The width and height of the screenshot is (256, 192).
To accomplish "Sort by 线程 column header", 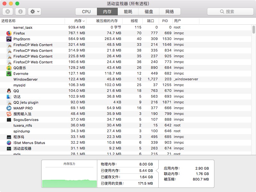I will [x=132, y=21].
